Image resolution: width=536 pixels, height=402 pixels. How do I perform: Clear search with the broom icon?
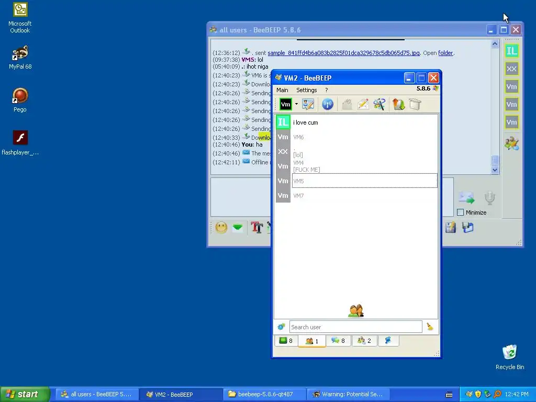pyautogui.click(x=430, y=327)
